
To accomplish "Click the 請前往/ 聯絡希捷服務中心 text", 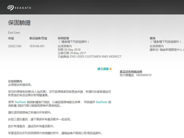I will tap(166, 50).
